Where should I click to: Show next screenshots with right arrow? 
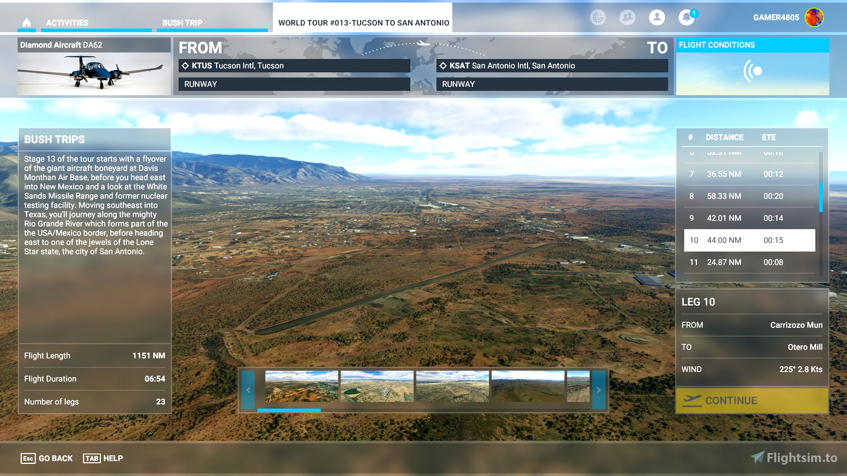click(598, 390)
